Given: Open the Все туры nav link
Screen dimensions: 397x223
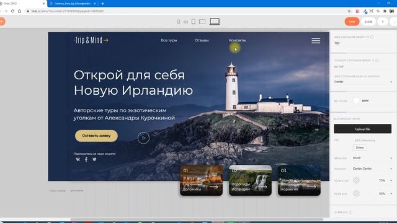Looking at the screenshot, I should [x=169, y=40].
